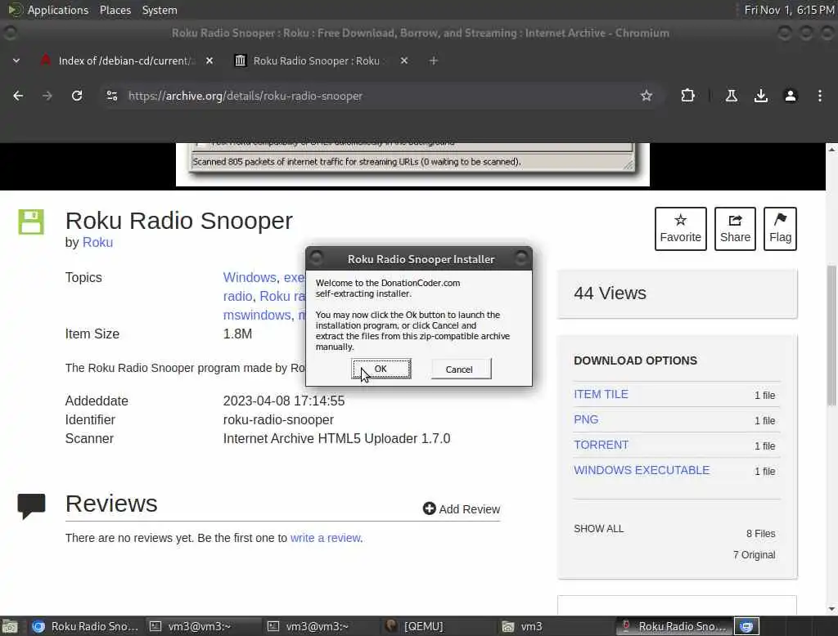This screenshot has height=636, width=838.
Task: Click the installer dialog window menu button
Action: tap(317, 258)
